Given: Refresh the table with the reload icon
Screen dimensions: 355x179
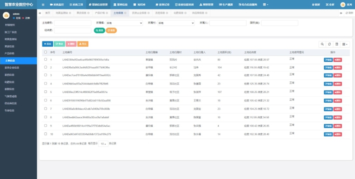Looking at the screenshot, I should (x=329, y=44).
